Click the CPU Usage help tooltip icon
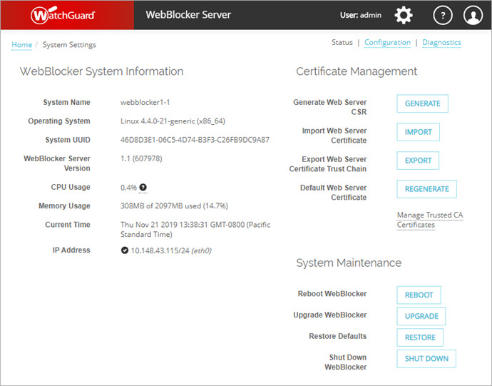Viewport: 492px width, 386px height. click(x=143, y=188)
